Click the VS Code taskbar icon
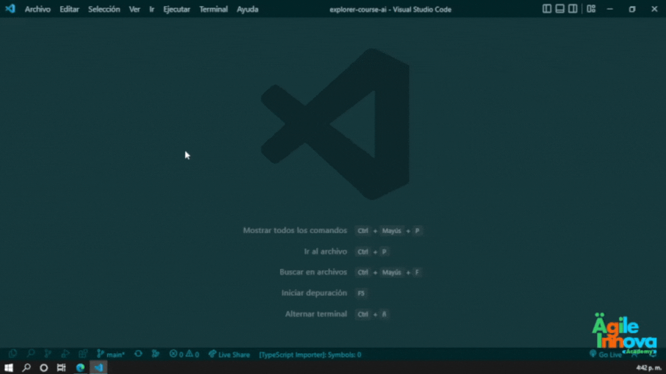Viewport: 666px width, 374px height. tap(98, 368)
